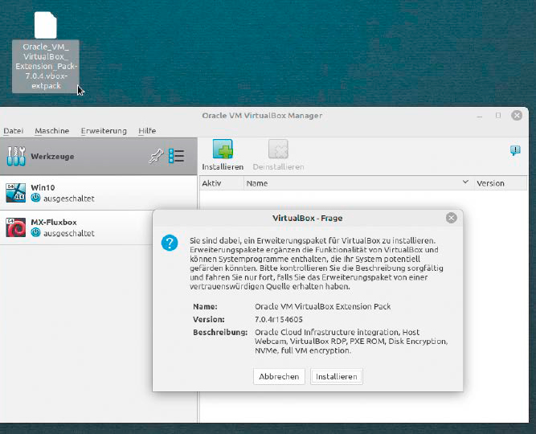
Task: Click the Oracle VM VirtualBox Manager title bar
Action: [x=262, y=116]
